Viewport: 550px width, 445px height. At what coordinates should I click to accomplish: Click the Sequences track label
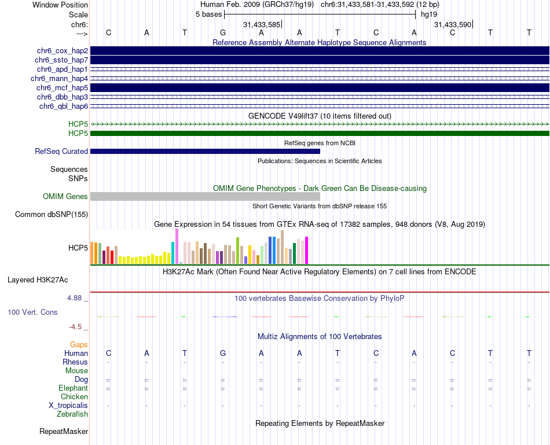pyautogui.click(x=69, y=170)
